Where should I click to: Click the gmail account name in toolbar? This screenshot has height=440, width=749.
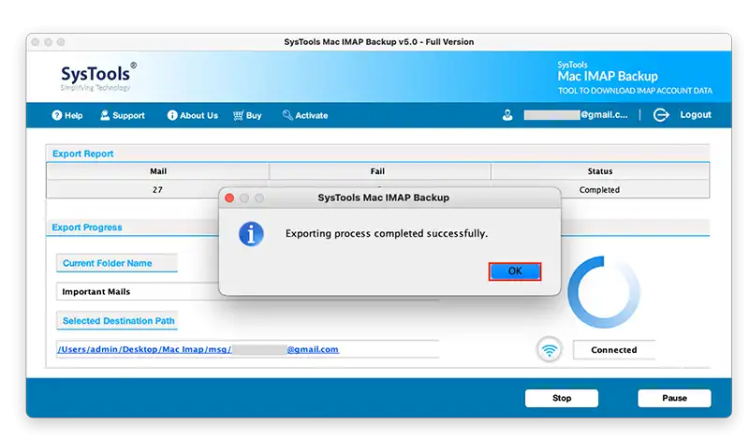pyautogui.click(x=576, y=114)
